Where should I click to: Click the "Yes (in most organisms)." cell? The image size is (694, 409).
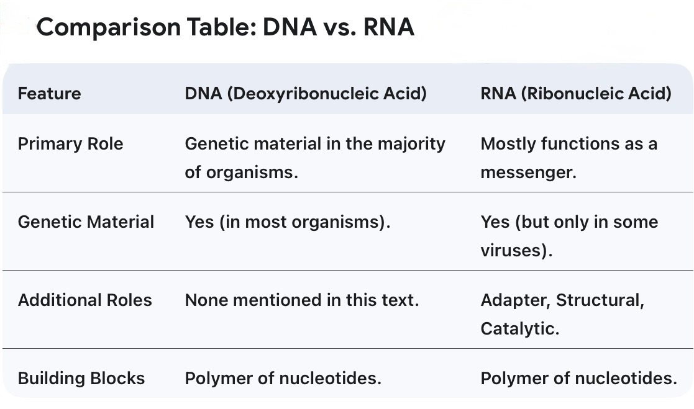(x=288, y=222)
